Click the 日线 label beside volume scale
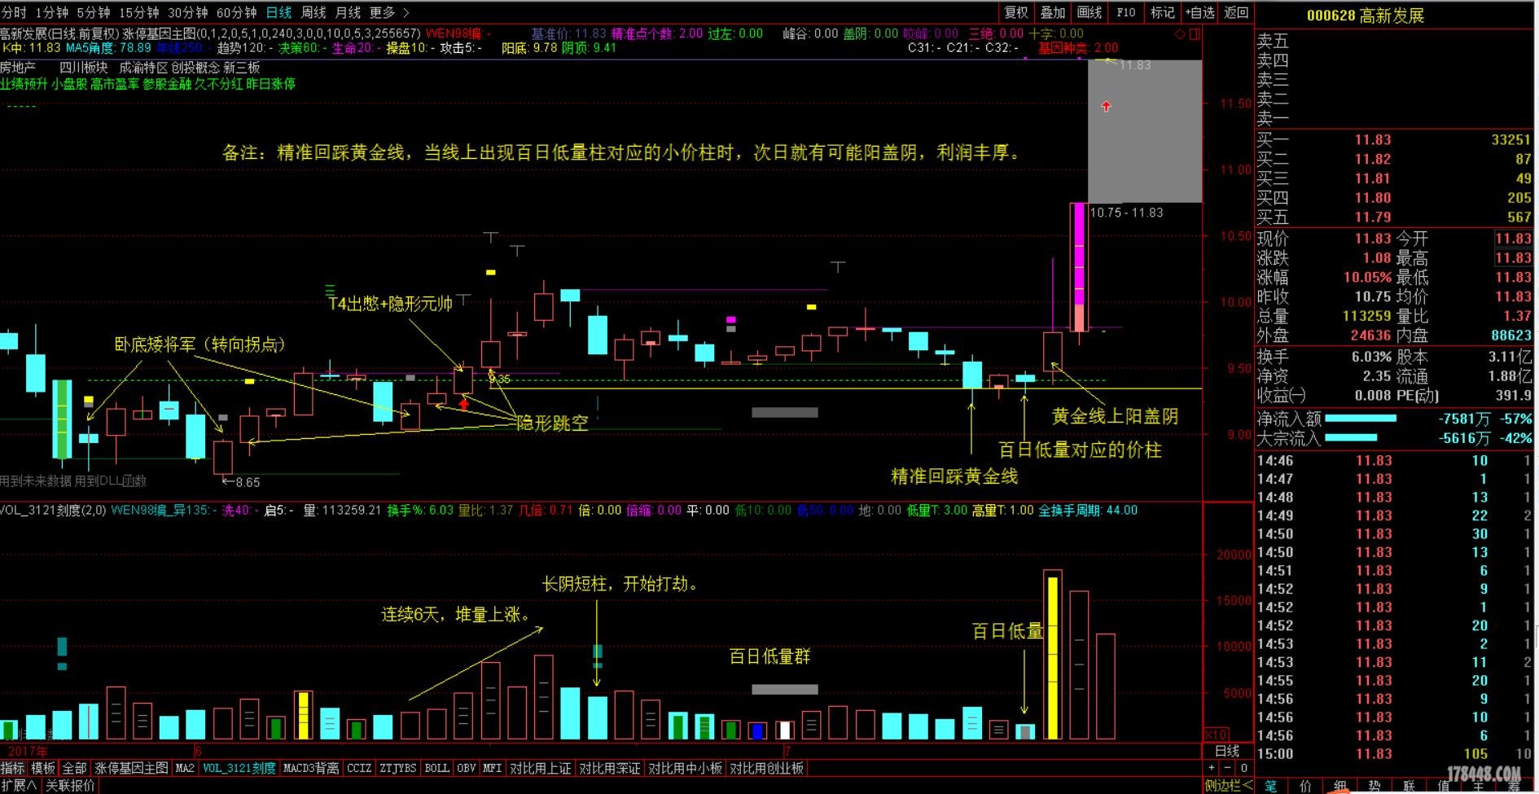Screen dimensions: 1539x794 pos(1227,751)
